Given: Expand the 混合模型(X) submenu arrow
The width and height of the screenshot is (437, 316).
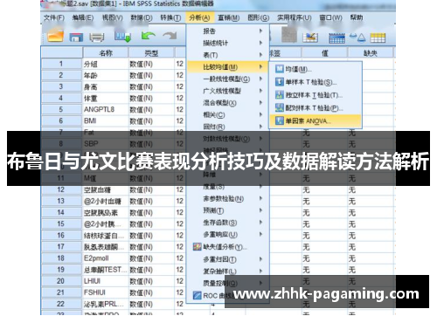Looking at the screenshot, I should point(260,103).
